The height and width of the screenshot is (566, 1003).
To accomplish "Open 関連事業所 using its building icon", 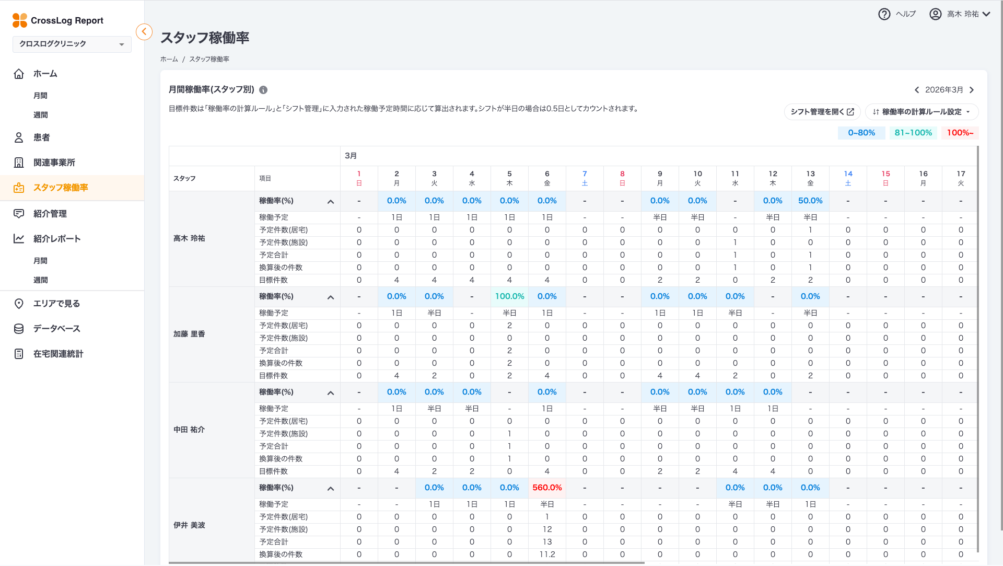I will point(19,162).
